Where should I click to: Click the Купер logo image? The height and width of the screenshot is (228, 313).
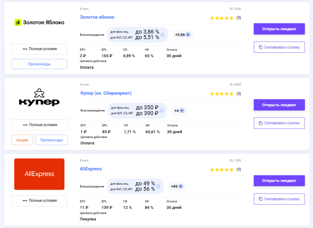pos(39,98)
